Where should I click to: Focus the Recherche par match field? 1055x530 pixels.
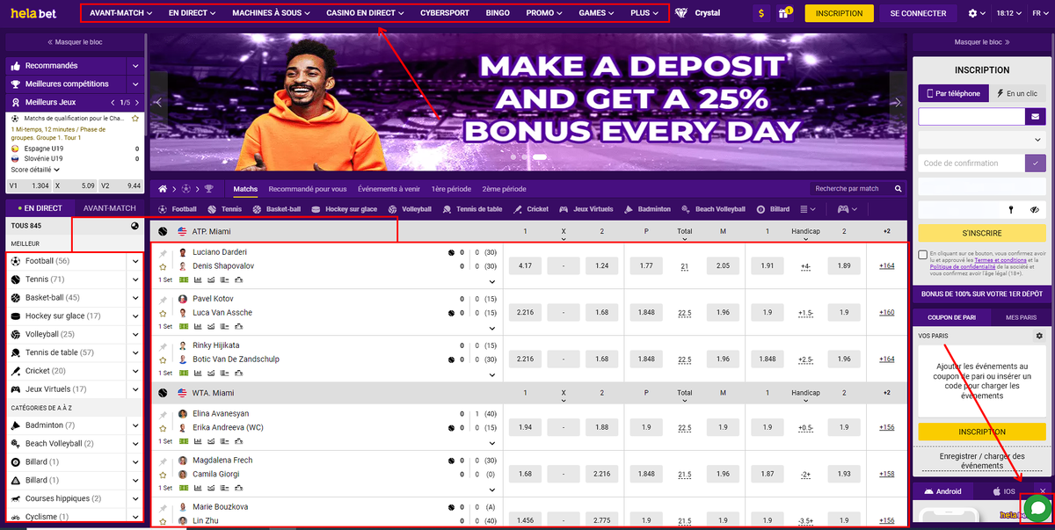(851, 189)
